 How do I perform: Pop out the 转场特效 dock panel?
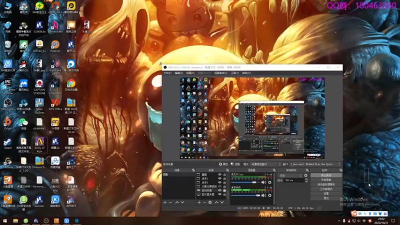click(x=307, y=170)
